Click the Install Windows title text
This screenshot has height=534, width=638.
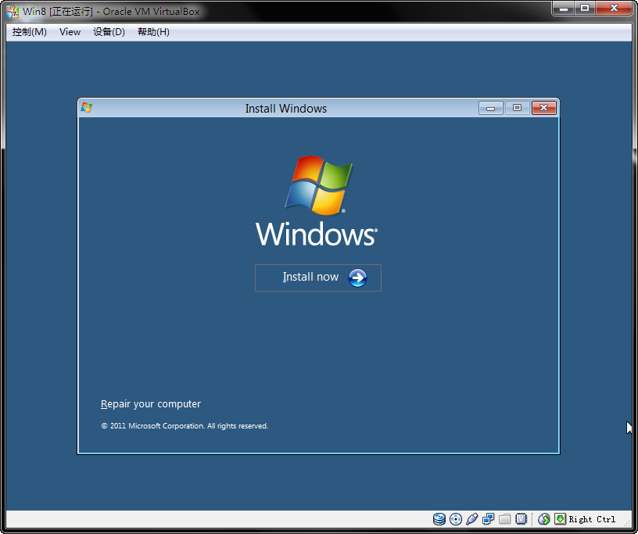pos(285,108)
